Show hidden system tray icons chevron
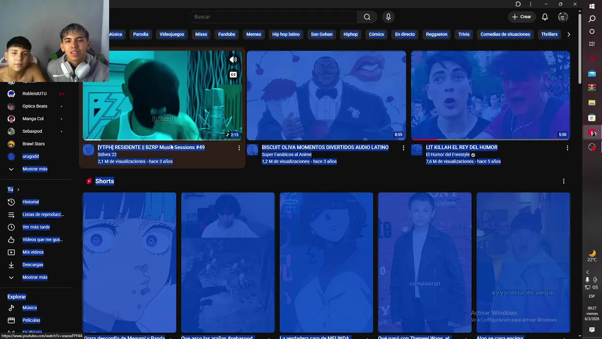Image resolution: width=602 pixels, height=339 pixels. pos(587,272)
